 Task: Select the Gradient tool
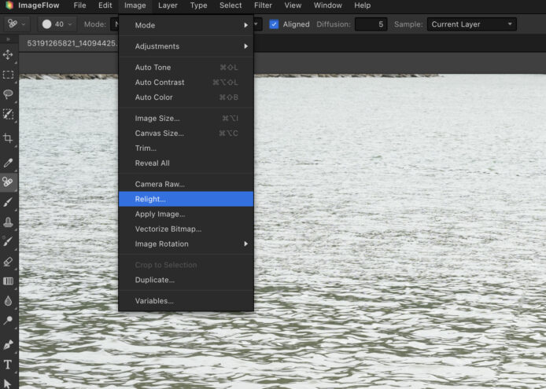[x=8, y=281]
